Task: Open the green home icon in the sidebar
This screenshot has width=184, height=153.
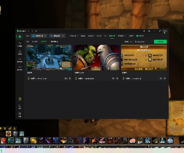Action: pyautogui.click(x=20, y=36)
